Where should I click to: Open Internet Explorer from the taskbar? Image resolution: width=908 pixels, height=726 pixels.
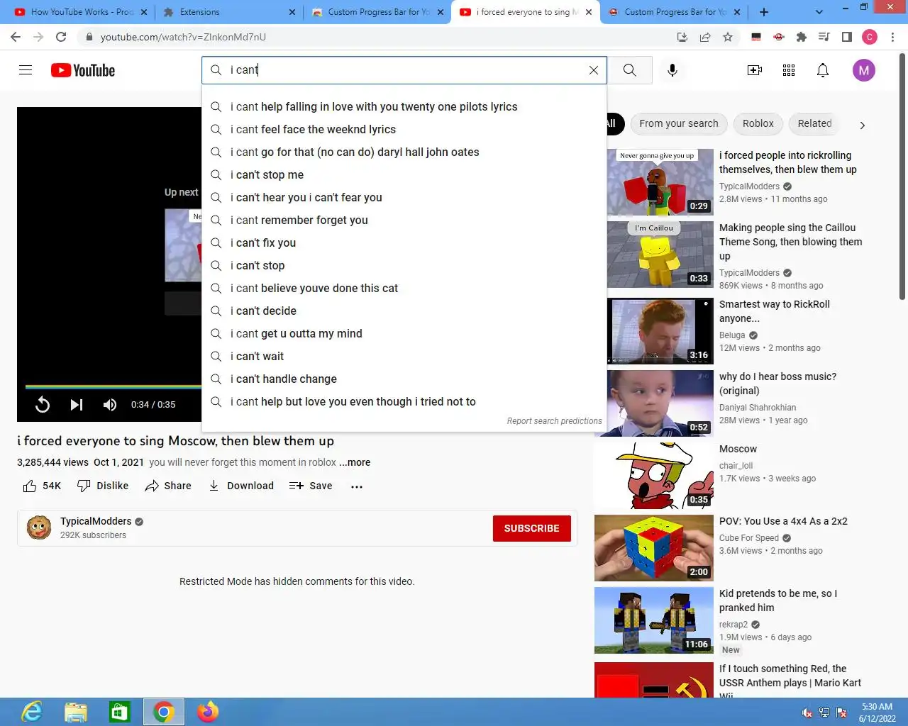pos(32,712)
